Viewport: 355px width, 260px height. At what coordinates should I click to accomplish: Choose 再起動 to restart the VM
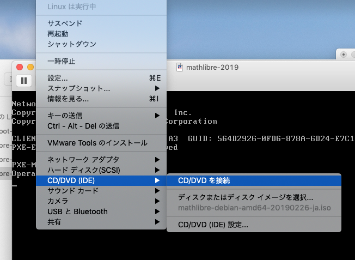(101, 34)
